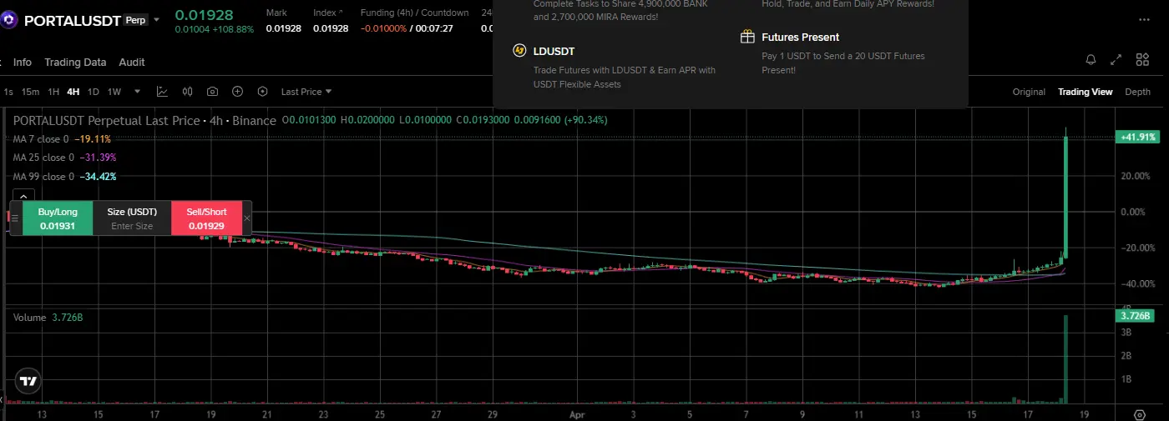Click the -0.01000% funding rate value
Image resolution: width=1169 pixels, height=421 pixels.
tap(384, 28)
